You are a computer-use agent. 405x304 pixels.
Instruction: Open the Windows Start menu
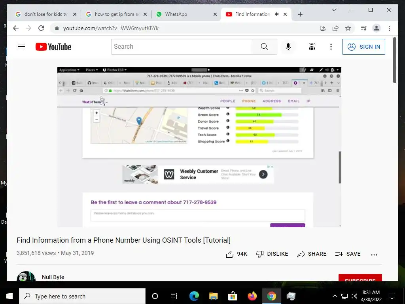point(9,296)
